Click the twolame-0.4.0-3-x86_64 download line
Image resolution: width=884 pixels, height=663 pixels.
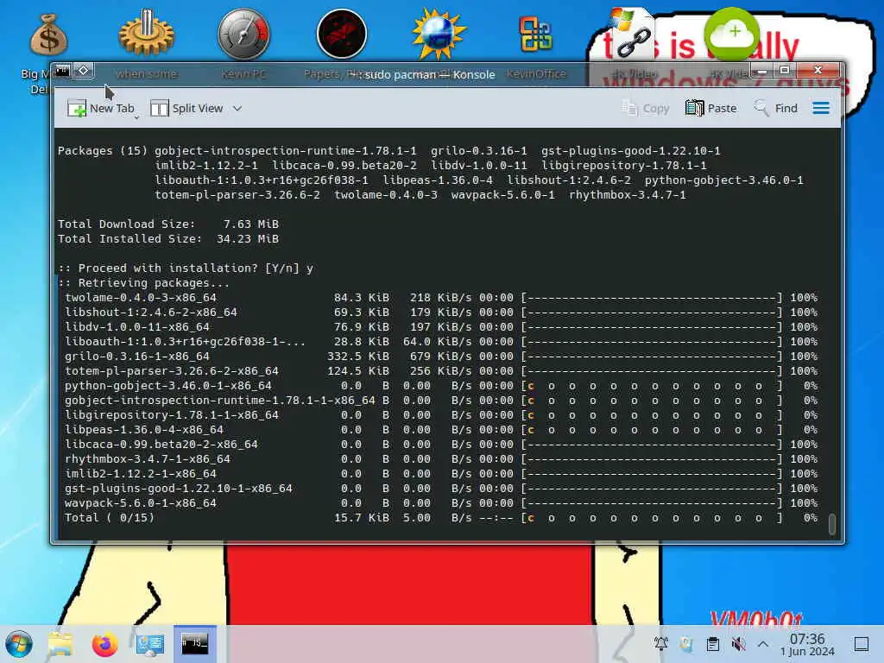441,297
